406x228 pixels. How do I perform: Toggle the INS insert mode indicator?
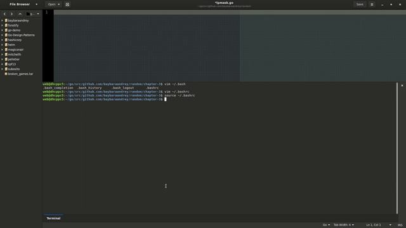click(400, 225)
